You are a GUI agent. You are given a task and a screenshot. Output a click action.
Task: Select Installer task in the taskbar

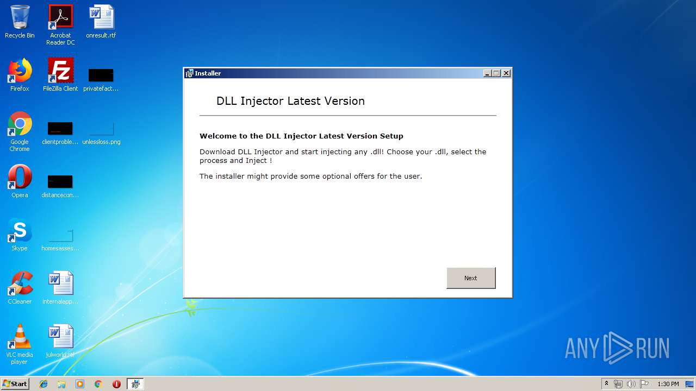135,384
